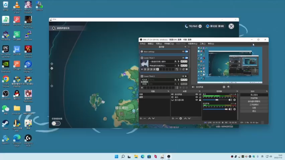Select slot 5 in Lower Third 1
285x160 pixels.
pos(157,69)
